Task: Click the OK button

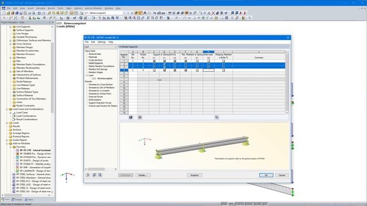Action: click(x=266, y=175)
